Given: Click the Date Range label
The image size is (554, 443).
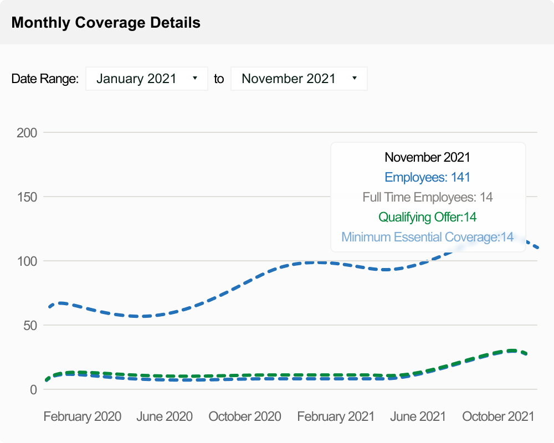Looking at the screenshot, I should point(45,78).
